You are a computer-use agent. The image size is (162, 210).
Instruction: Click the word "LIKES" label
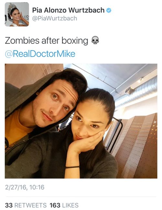point(70,205)
